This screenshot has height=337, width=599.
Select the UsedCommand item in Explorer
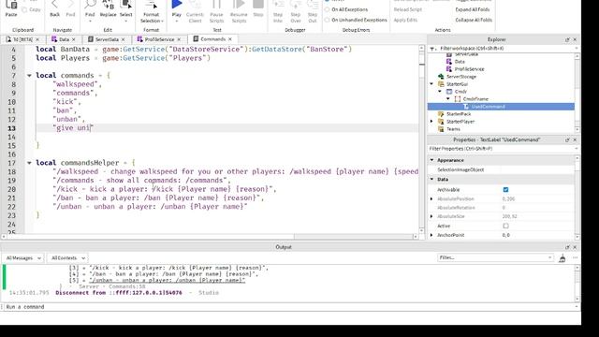pyautogui.click(x=501, y=107)
